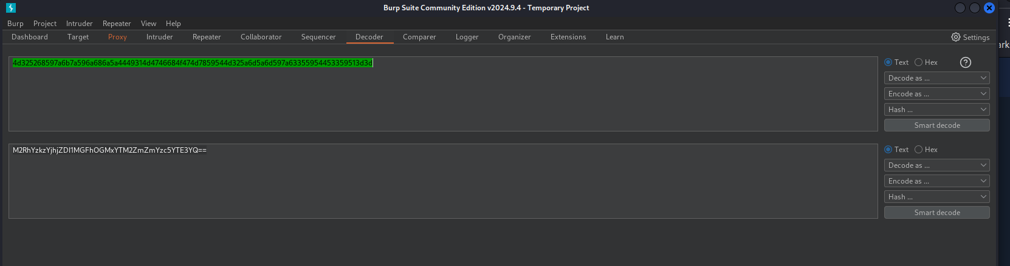This screenshot has width=1010, height=266.
Task: Click the Base64 text in second panel
Action: (x=109, y=150)
